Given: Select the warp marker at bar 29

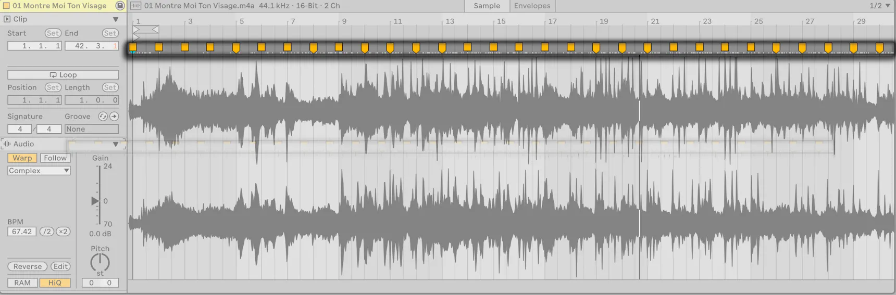Looking at the screenshot, I should 853,48.
